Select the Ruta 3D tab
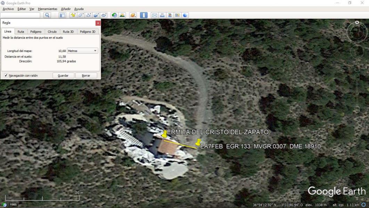The height and width of the screenshot is (208, 369). (68, 32)
